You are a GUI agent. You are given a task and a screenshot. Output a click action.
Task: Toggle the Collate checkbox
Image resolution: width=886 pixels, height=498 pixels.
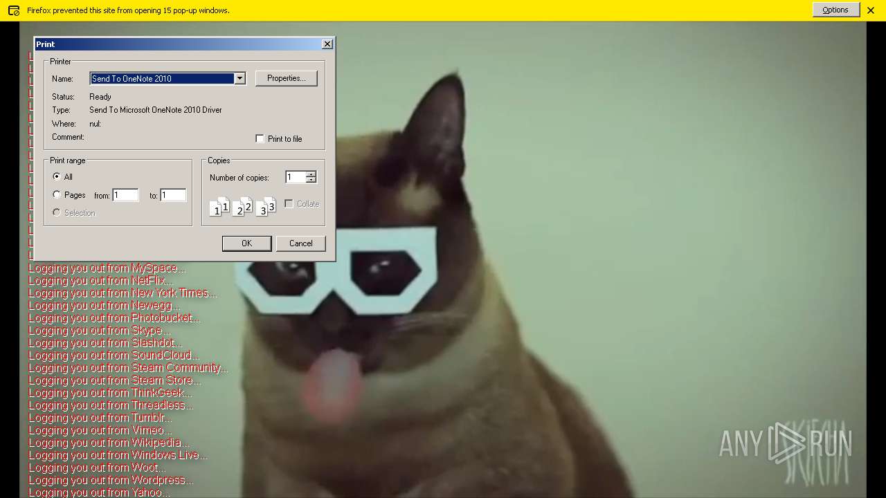[289, 204]
